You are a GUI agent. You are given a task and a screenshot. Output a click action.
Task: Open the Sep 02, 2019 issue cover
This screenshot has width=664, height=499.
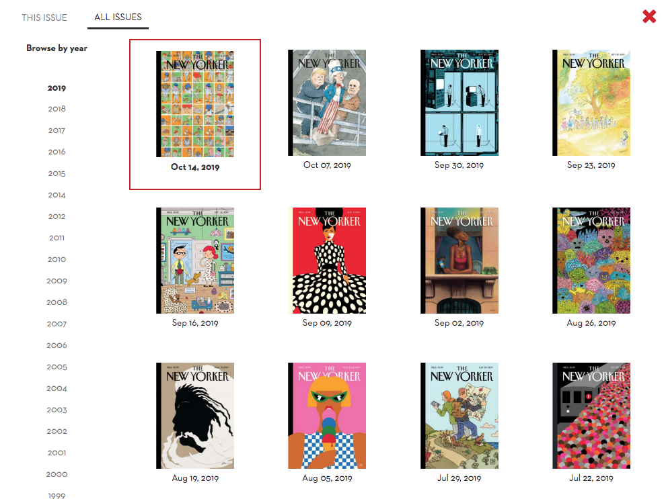459,261
